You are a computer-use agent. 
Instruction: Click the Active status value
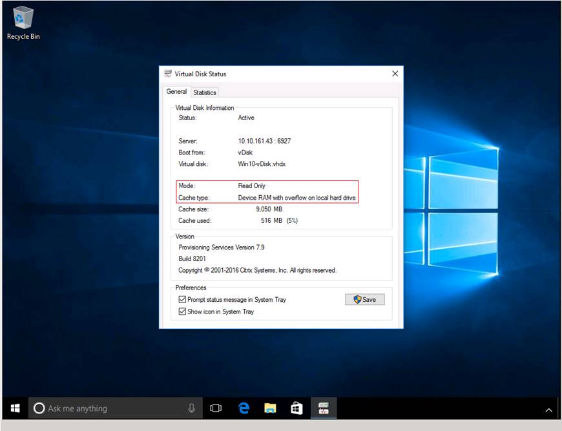pos(246,118)
